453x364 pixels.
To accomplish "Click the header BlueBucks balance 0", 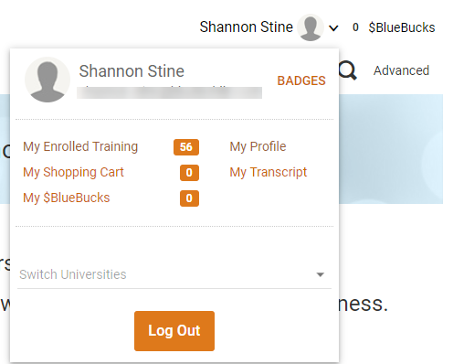I will tap(355, 27).
